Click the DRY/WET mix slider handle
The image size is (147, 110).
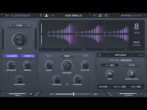click(73, 94)
